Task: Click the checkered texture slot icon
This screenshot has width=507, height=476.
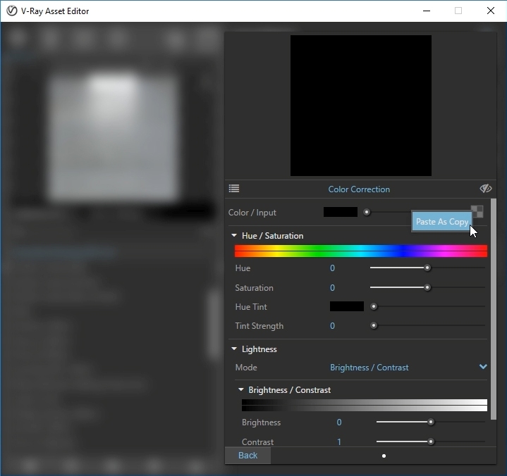Action: (477, 212)
